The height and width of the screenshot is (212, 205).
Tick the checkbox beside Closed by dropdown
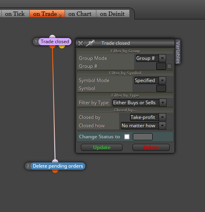click(x=169, y=117)
